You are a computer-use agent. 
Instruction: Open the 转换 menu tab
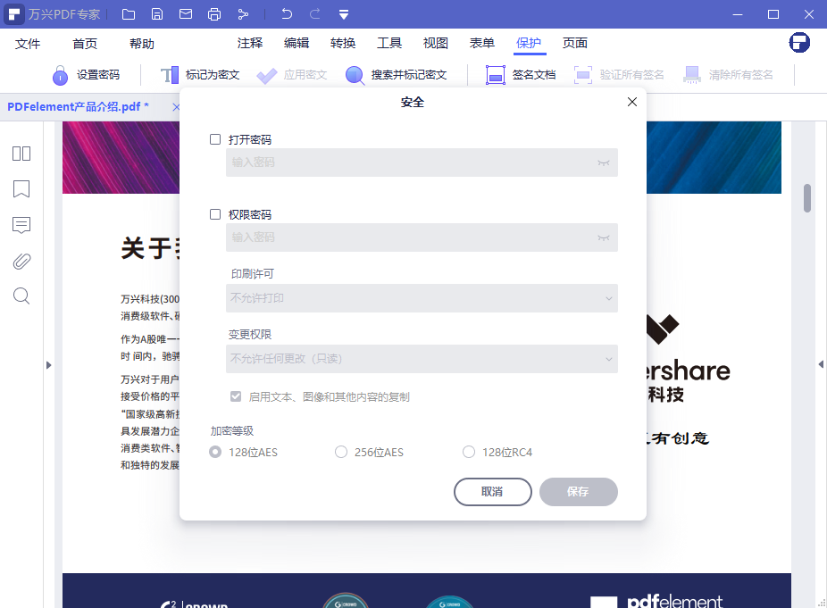tap(343, 44)
